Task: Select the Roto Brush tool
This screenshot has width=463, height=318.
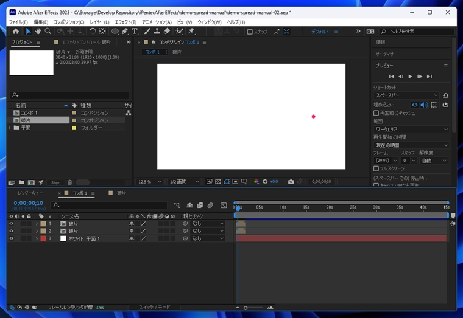Action: click(x=179, y=31)
